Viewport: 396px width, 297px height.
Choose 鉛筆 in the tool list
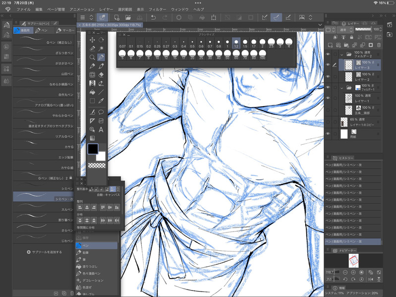pyautogui.click(x=97, y=252)
